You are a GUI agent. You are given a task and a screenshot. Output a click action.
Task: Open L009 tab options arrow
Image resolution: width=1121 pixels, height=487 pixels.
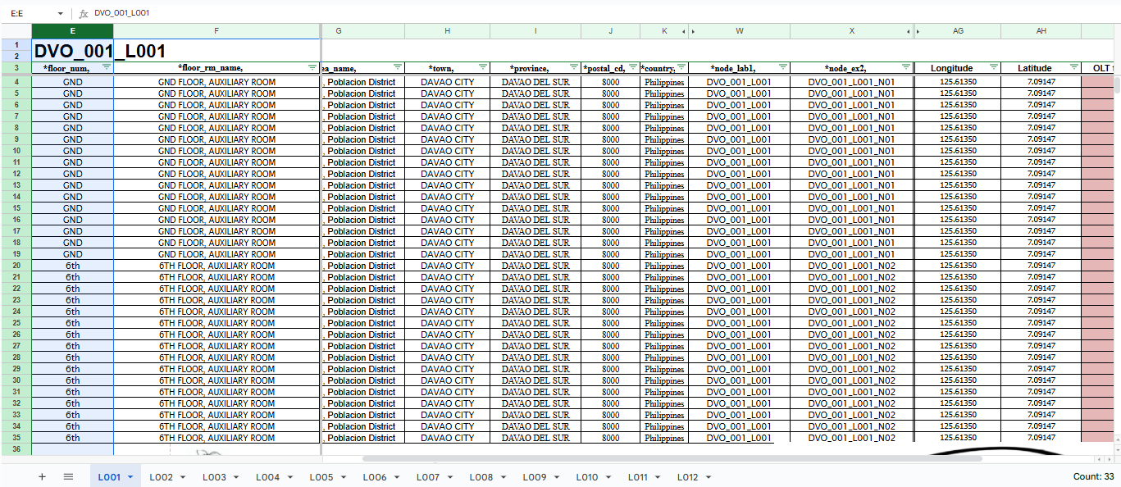(x=555, y=477)
